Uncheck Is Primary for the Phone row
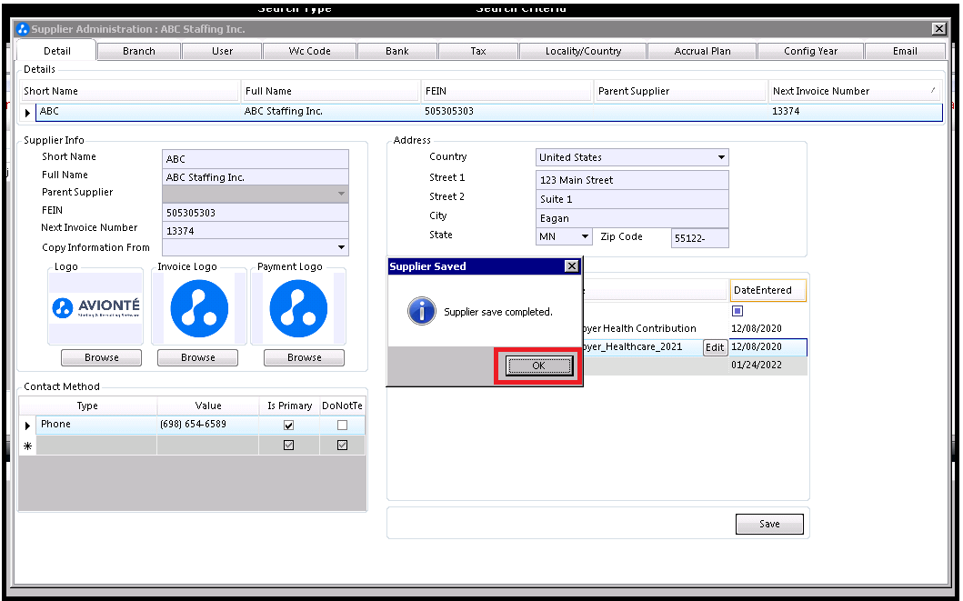 click(x=288, y=425)
